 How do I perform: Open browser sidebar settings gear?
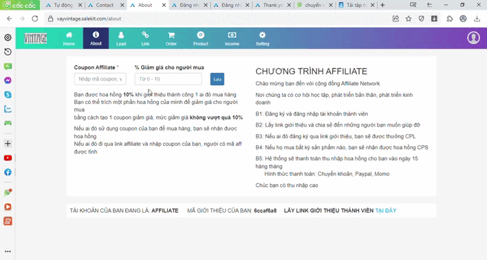tap(8, 37)
